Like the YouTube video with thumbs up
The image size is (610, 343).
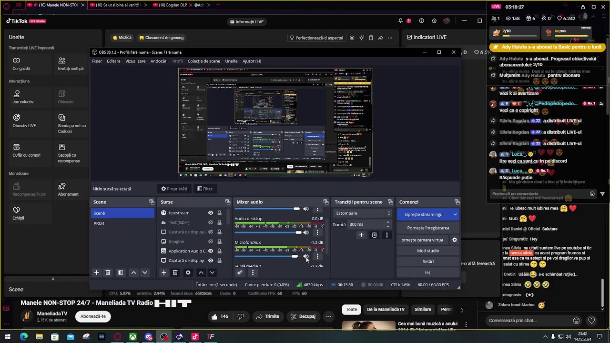point(219,316)
